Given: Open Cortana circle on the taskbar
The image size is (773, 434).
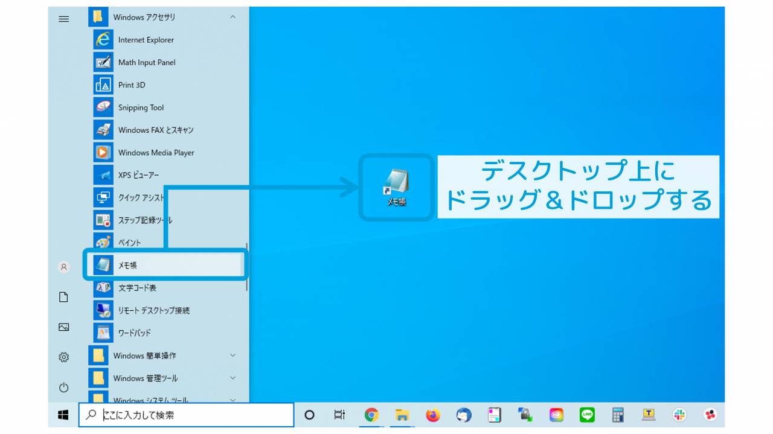Looking at the screenshot, I should tap(309, 415).
